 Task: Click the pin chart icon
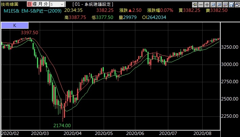tap(195, 5)
